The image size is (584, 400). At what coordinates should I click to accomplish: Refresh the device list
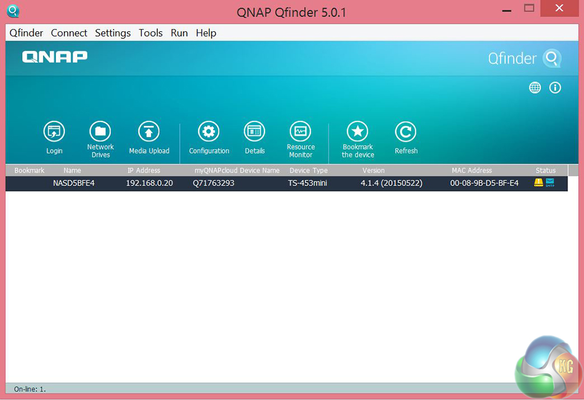click(405, 132)
